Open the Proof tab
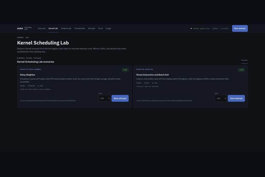265x177 pixels. pyautogui.click(x=100, y=28)
